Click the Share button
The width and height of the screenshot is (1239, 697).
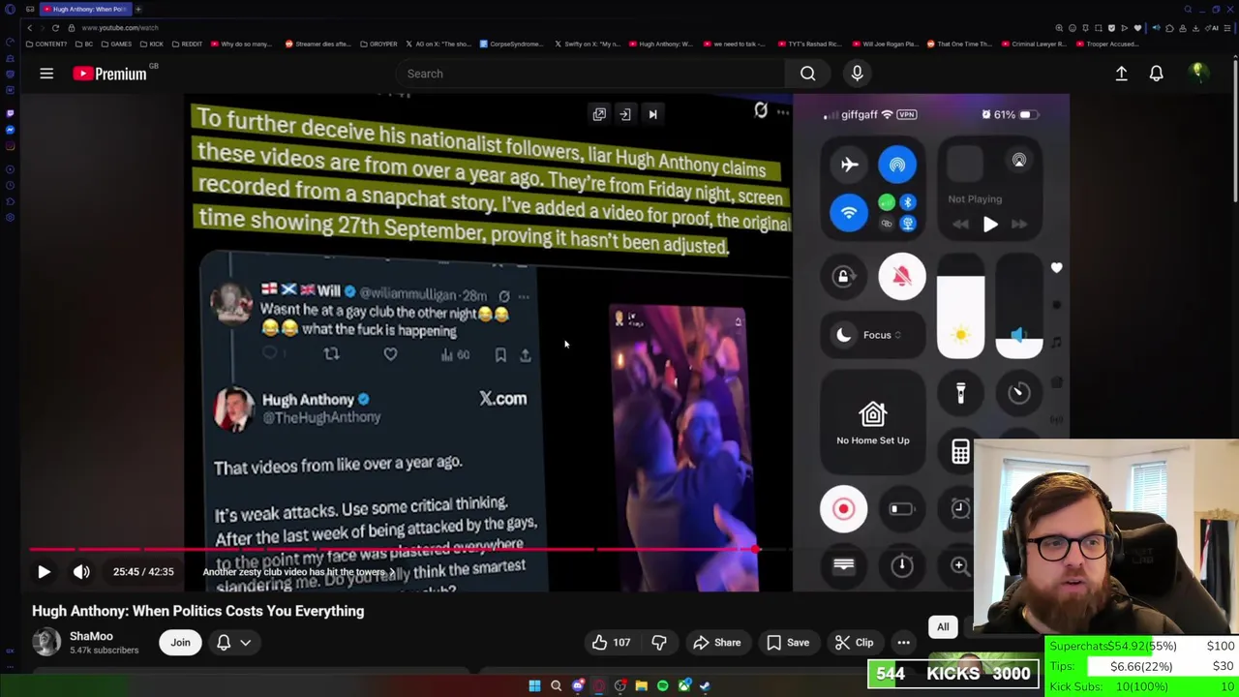tap(717, 643)
